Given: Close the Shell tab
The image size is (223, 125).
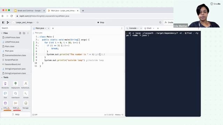Looking at the screenshot, I should click(x=153, y=28).
